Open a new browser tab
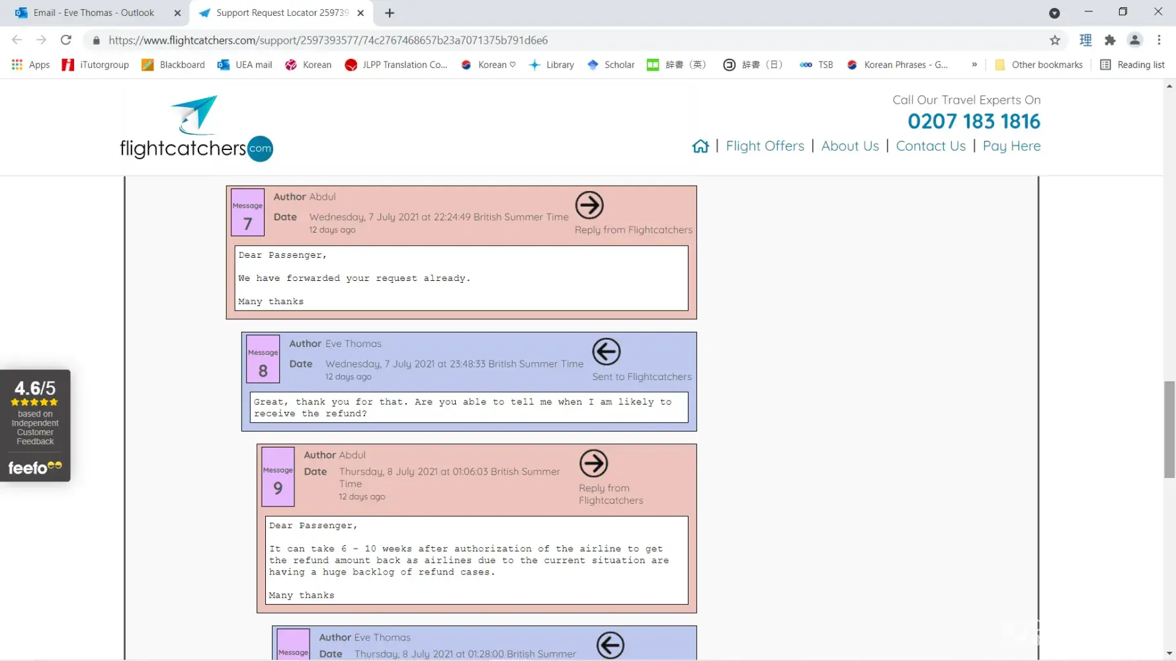 pos(390,13)
